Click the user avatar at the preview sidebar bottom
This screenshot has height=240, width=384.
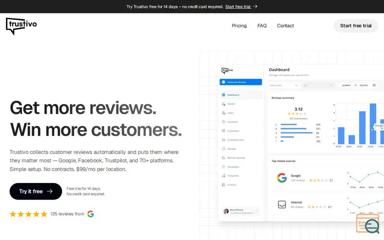click(226, 211)
